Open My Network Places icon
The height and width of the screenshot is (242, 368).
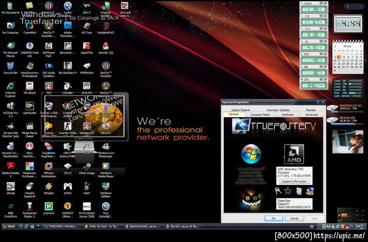[x=10, y=50]
